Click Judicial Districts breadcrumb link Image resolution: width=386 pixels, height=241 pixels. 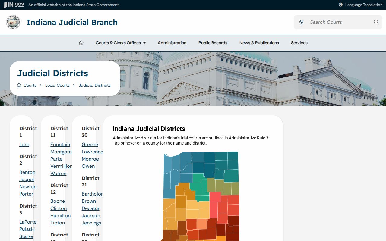click(x=95, y=85)
